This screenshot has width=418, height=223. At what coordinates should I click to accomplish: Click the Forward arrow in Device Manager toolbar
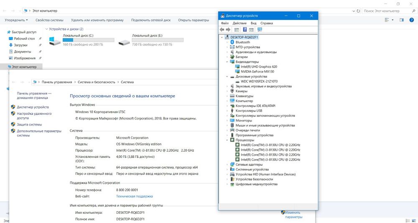click(228, 30)
